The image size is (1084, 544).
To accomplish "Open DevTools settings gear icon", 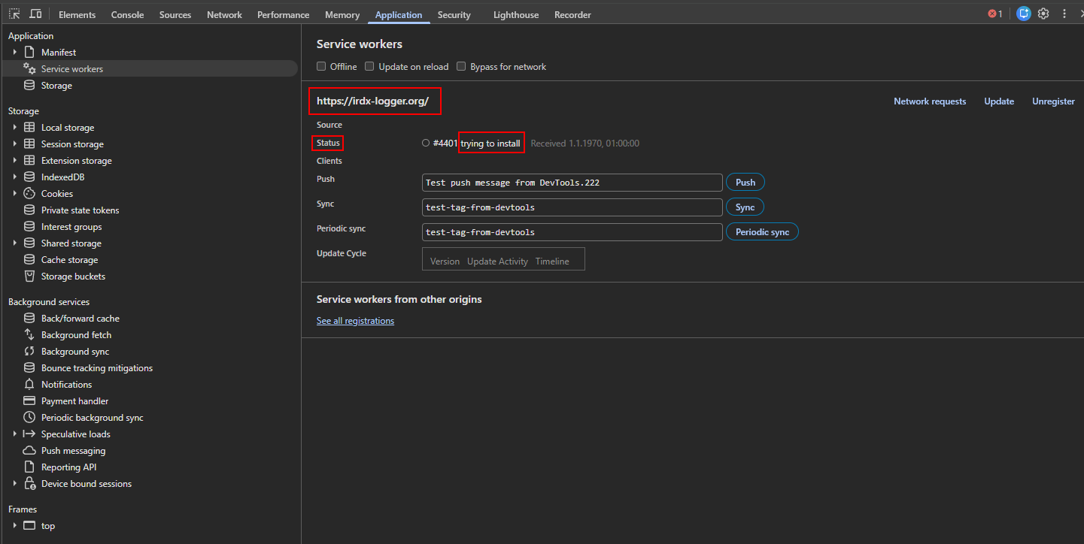I will pos(1043,14).
